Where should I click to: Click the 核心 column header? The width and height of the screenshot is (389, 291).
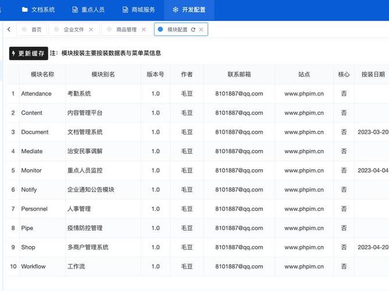(344, 74)
